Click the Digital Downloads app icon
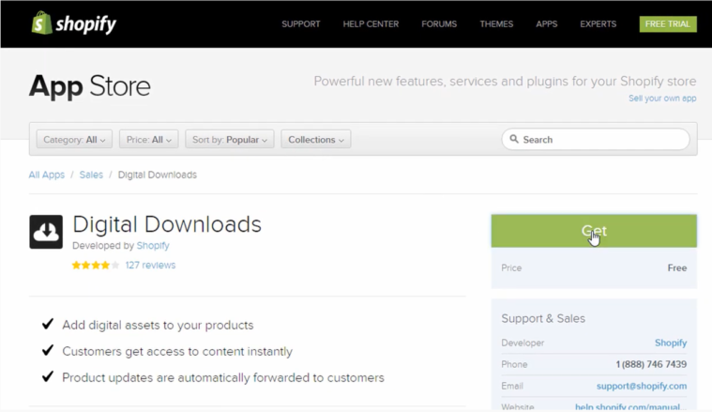 [46, 232]
